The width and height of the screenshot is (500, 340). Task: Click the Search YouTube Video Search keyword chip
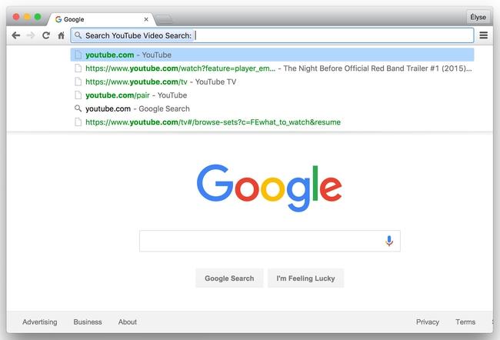133,35
